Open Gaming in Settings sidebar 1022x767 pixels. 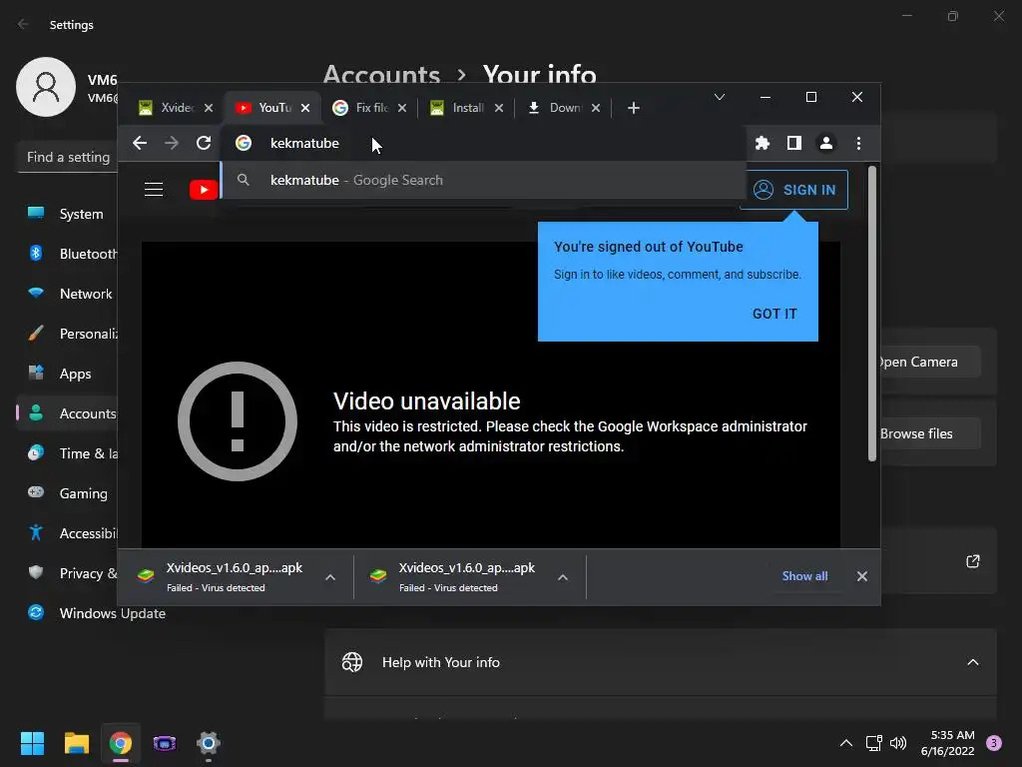(x=67, y=493)
